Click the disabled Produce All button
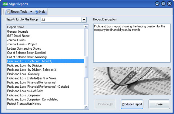Screen dimensions: 174x114 (x=105, y=104)
